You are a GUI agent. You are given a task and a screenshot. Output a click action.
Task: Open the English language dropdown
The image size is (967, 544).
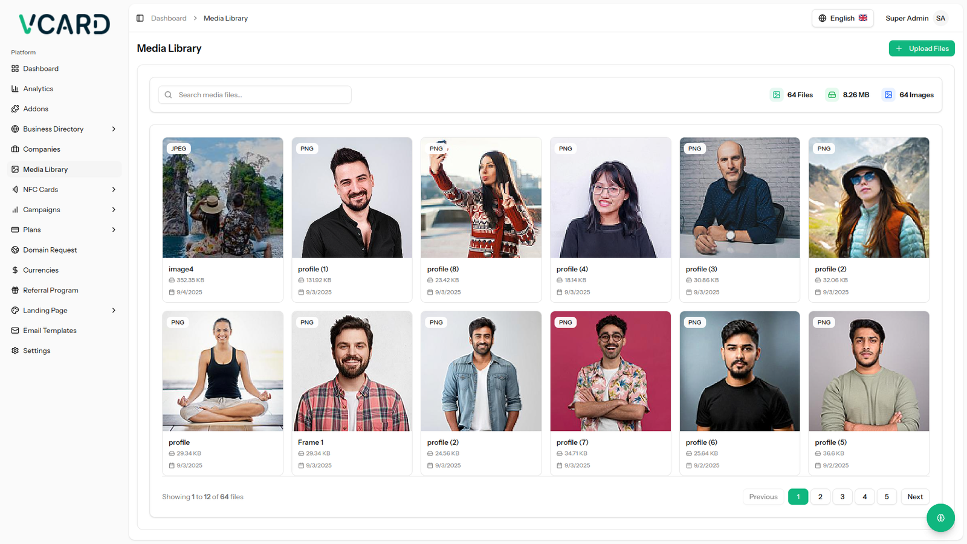click(842, 18)
